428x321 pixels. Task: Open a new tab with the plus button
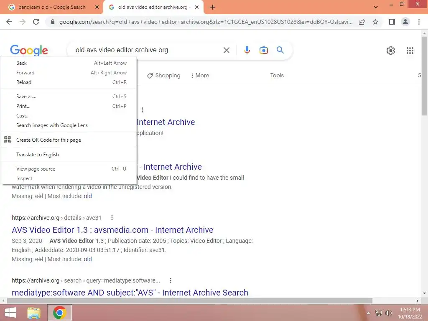point(213,8)
